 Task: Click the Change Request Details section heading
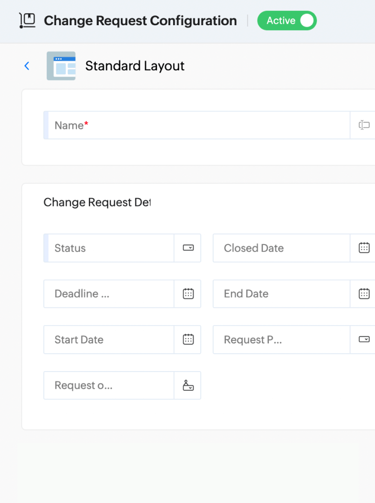97,202
